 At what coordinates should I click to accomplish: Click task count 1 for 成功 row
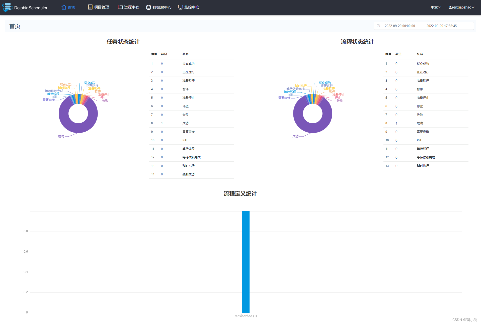point(162,123)
